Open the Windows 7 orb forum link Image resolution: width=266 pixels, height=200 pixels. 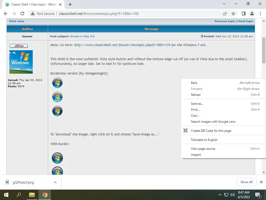click(122, 45)
